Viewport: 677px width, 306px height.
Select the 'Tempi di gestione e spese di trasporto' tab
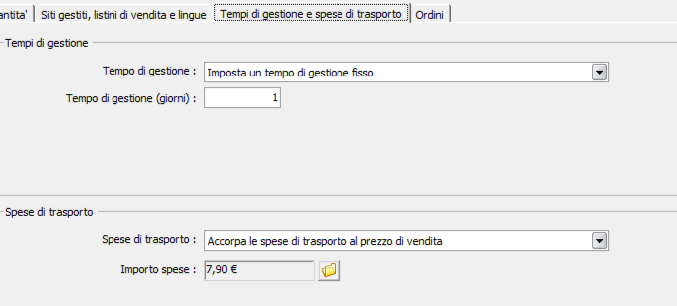coord(311,14)
